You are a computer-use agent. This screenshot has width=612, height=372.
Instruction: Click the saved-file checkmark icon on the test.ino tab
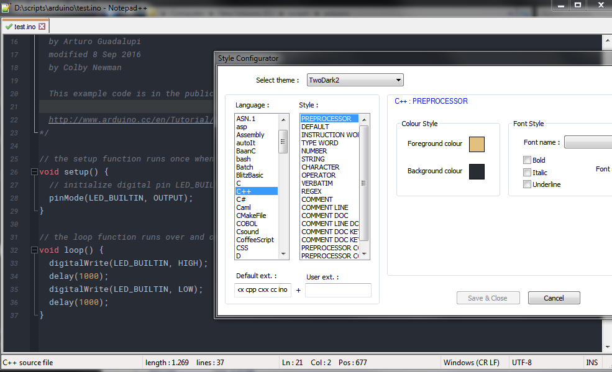pyautogui.click(x=9, y=27)
